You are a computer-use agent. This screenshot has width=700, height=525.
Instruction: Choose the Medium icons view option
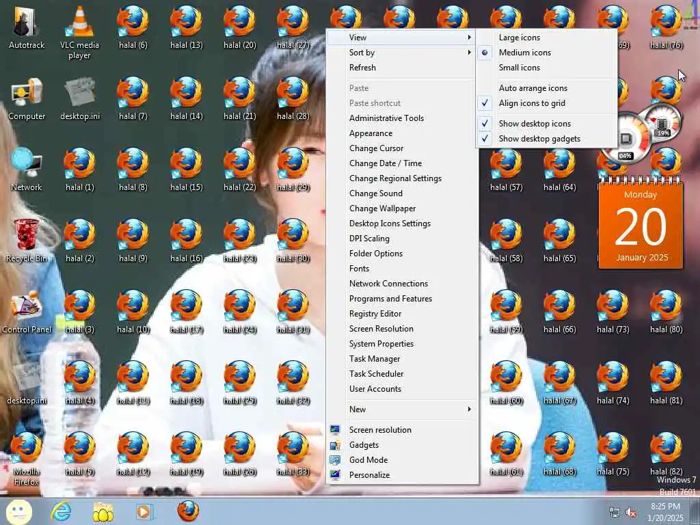(x=547, y=53)
